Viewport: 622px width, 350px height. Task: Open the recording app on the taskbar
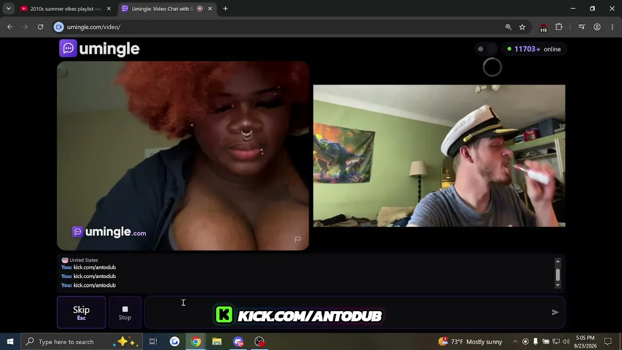[259, 342]
